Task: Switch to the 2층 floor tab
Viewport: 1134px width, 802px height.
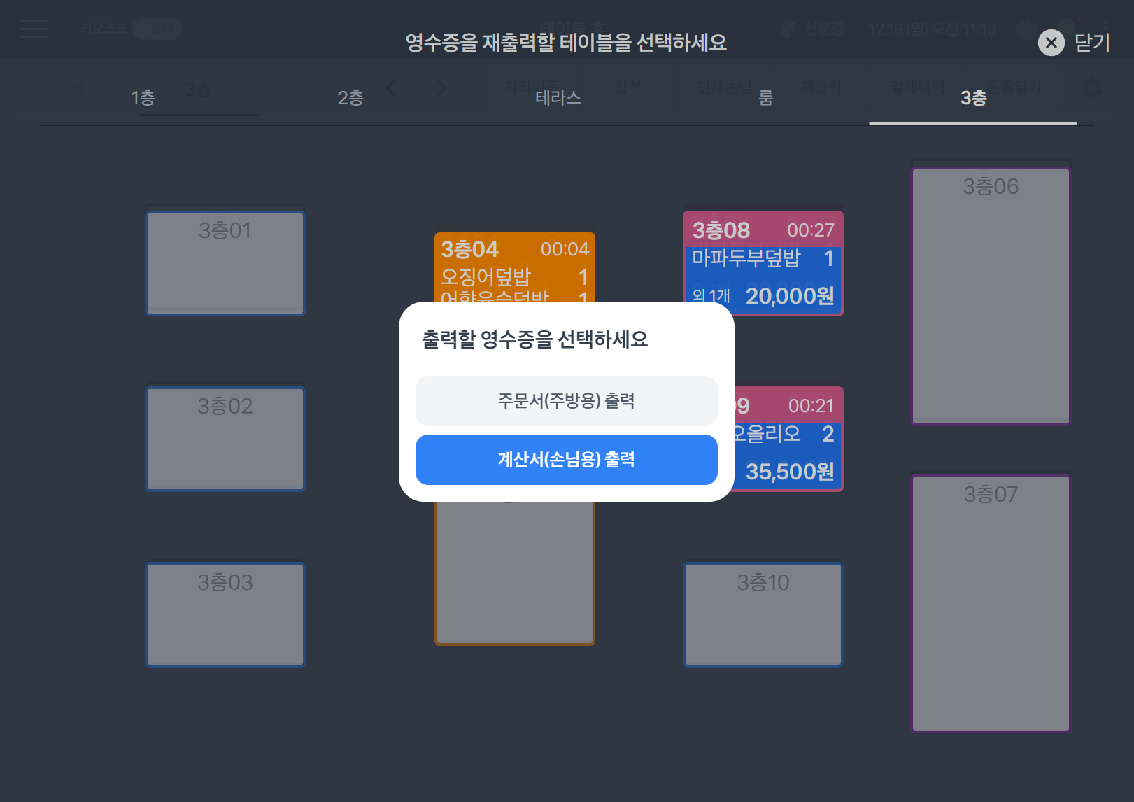Action: pyautogui.click(x=350, y=98)
